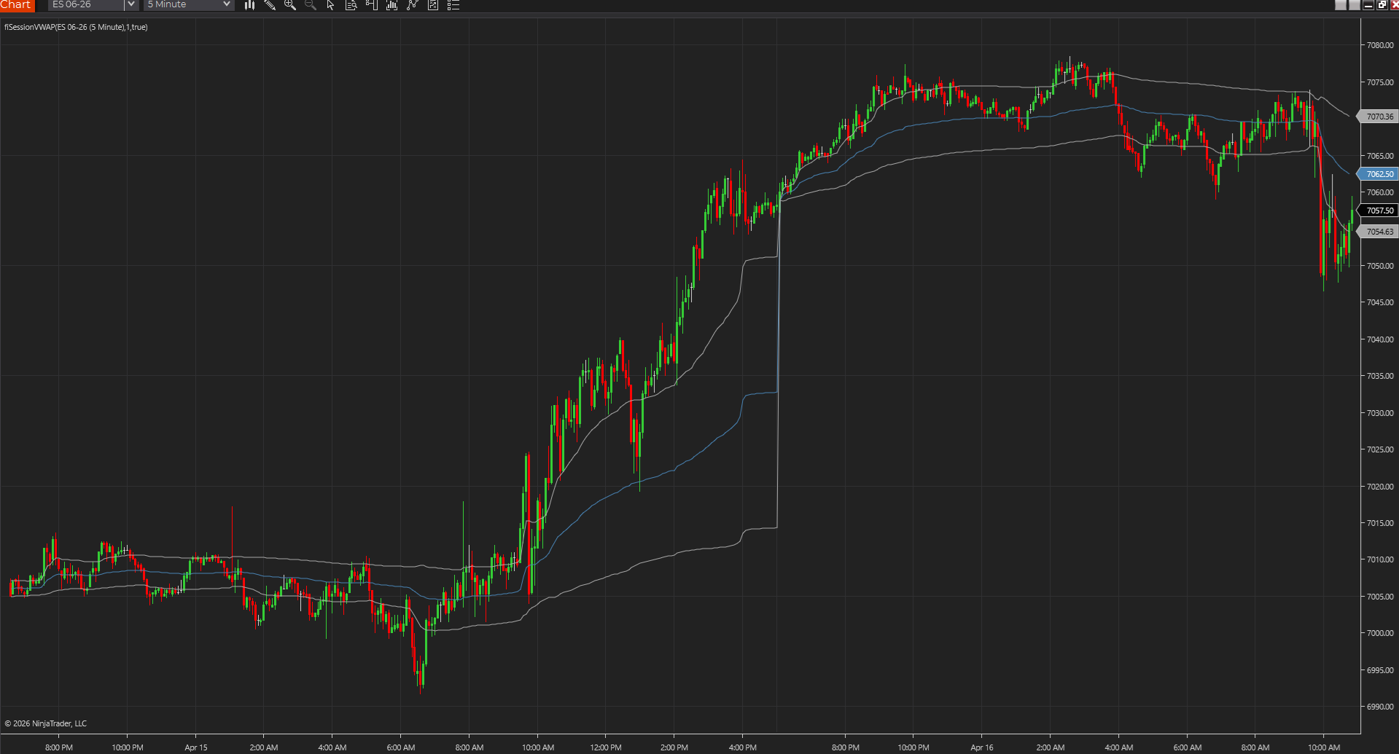This screenshot has height=754, width=1399.
Task: Open the Data Box icon on the toolbar
Action: 351,5
